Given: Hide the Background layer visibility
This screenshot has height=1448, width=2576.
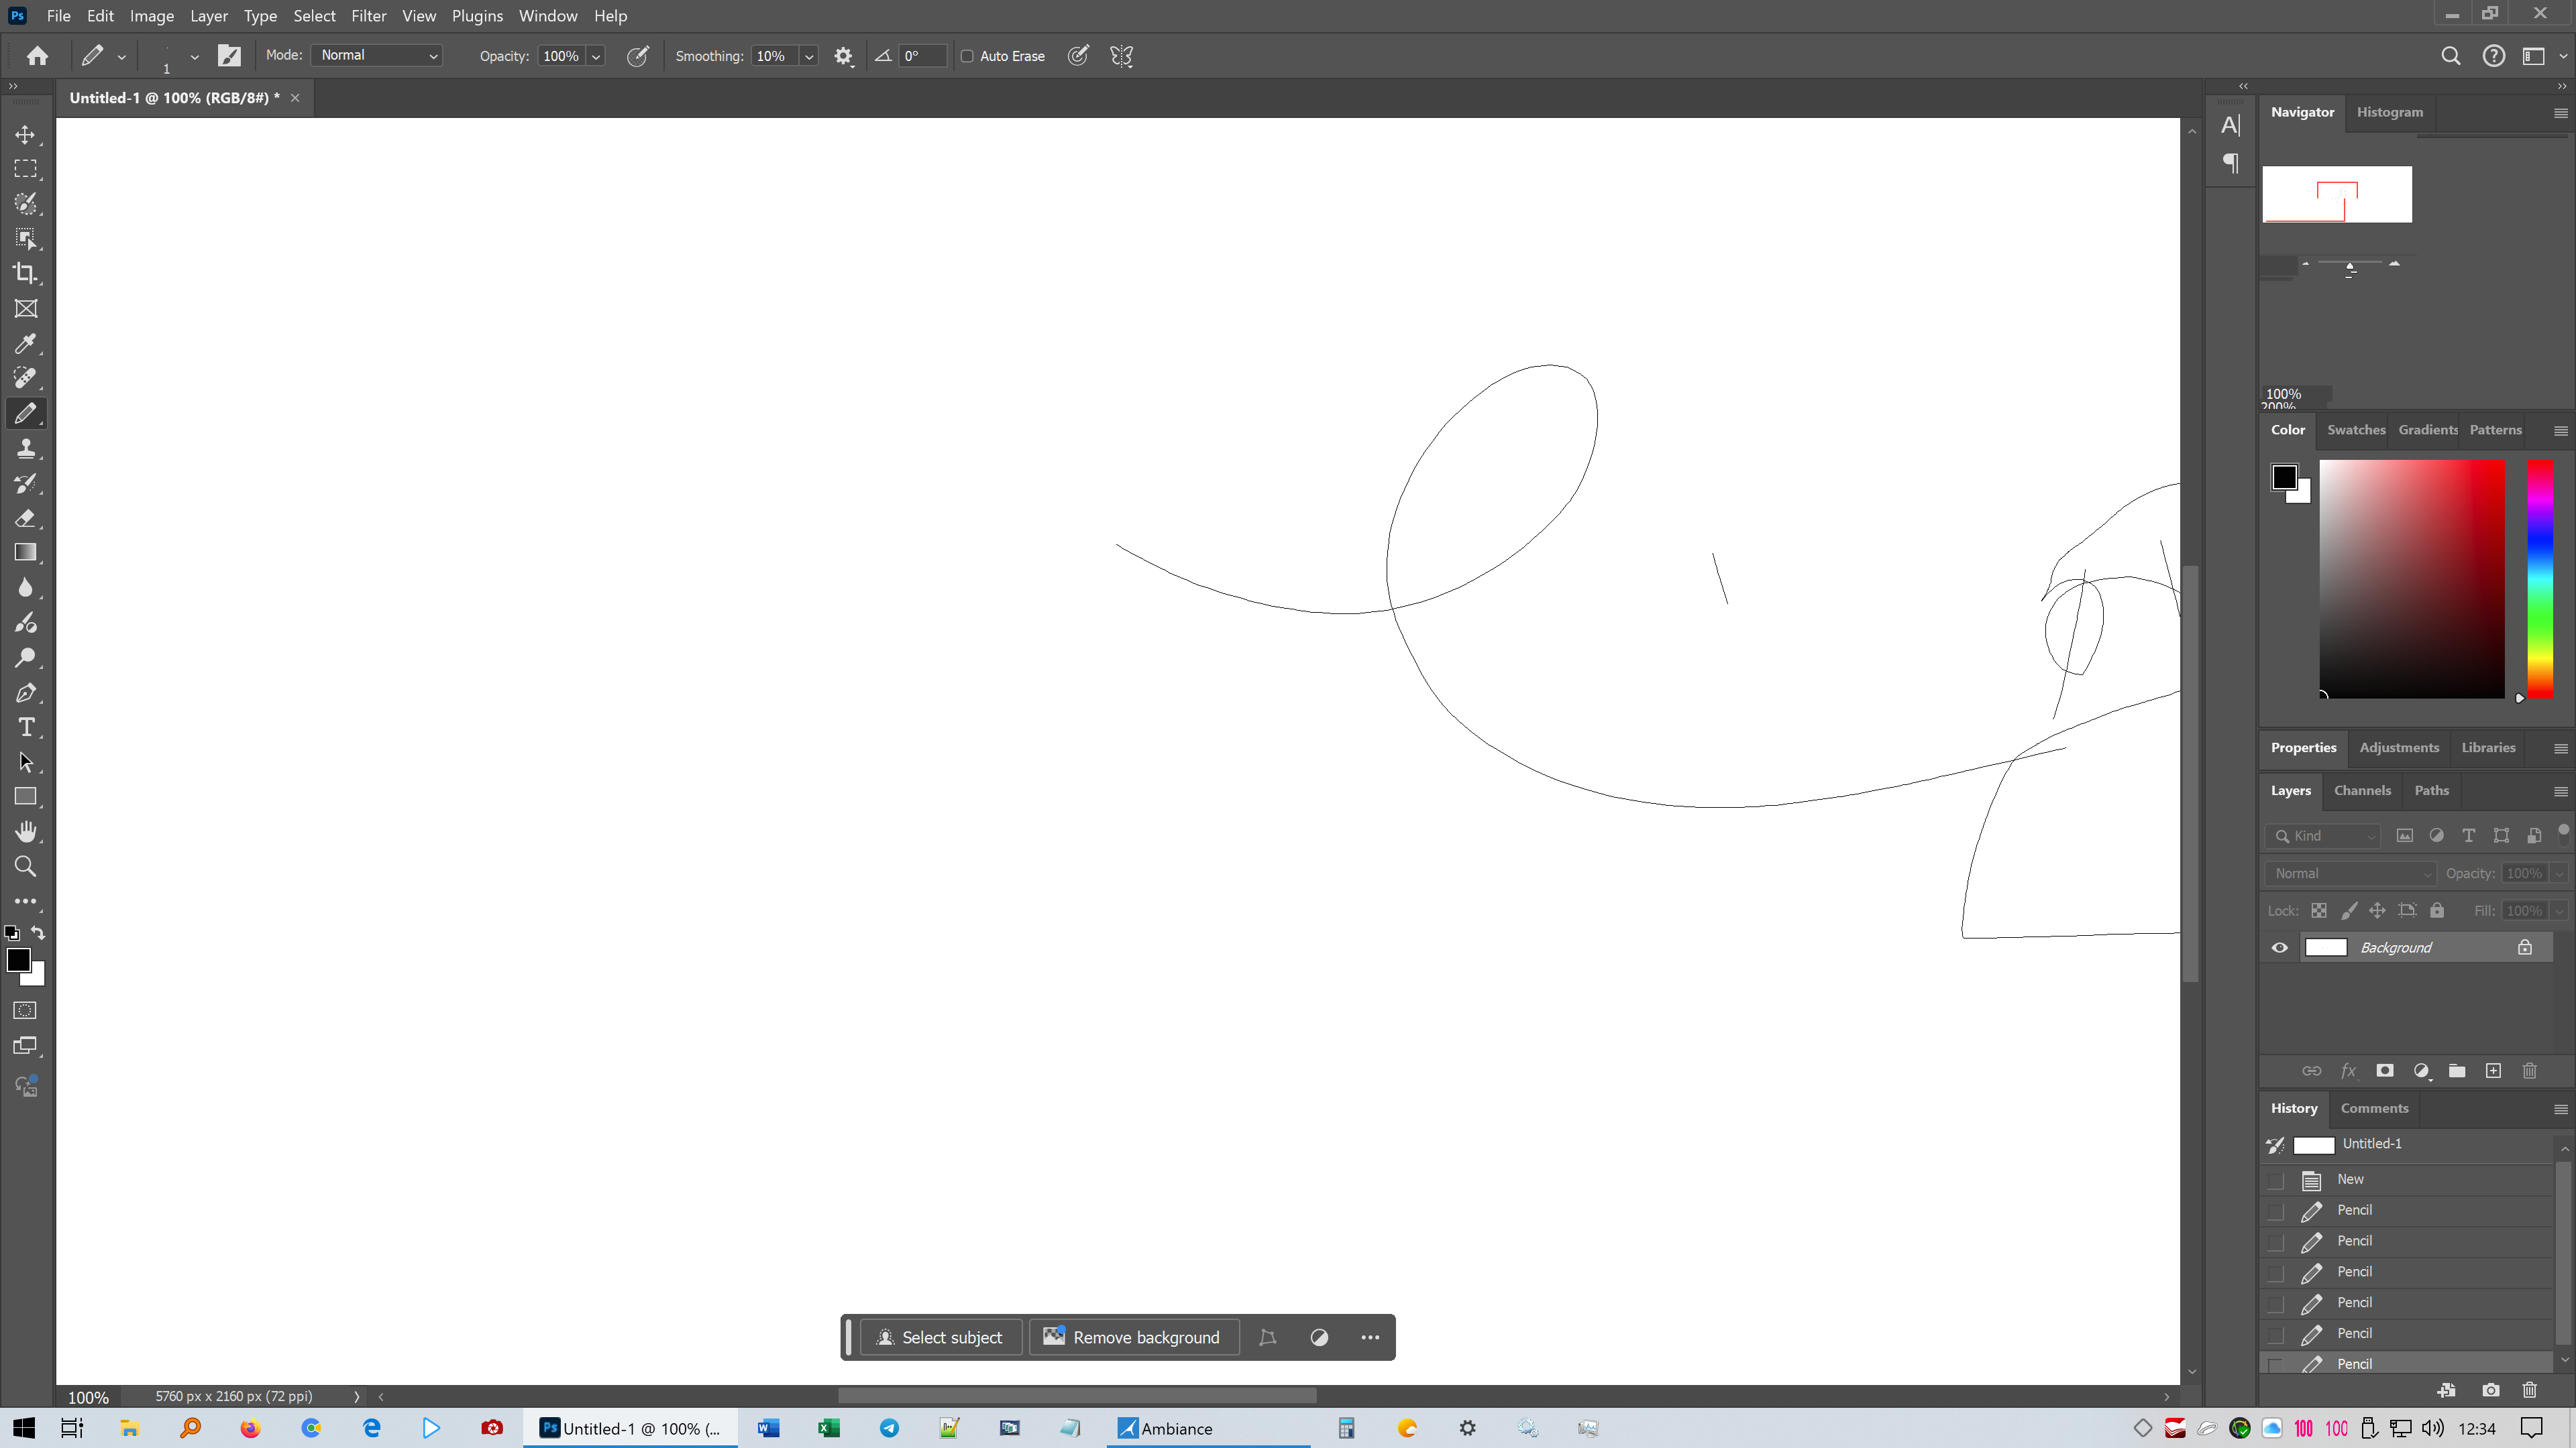Looking at the screenshot, I should pos(2279,947).
